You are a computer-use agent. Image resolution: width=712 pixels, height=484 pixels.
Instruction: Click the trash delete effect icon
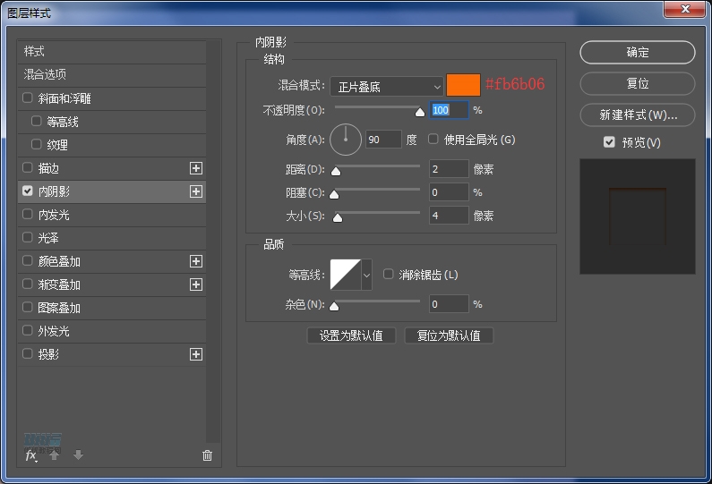208,455
